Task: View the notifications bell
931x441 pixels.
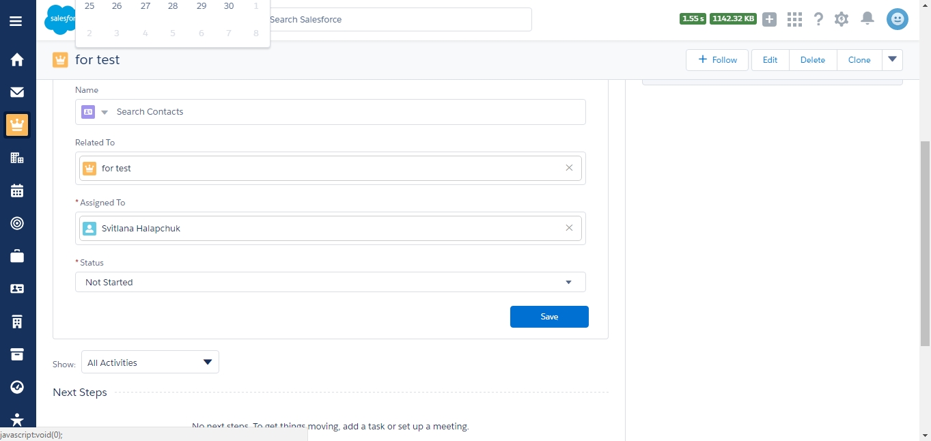Action: [x=867, y=18]
